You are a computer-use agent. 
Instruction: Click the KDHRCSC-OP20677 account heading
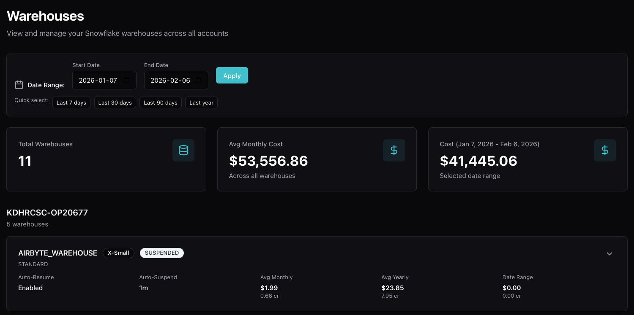(47, 213)
